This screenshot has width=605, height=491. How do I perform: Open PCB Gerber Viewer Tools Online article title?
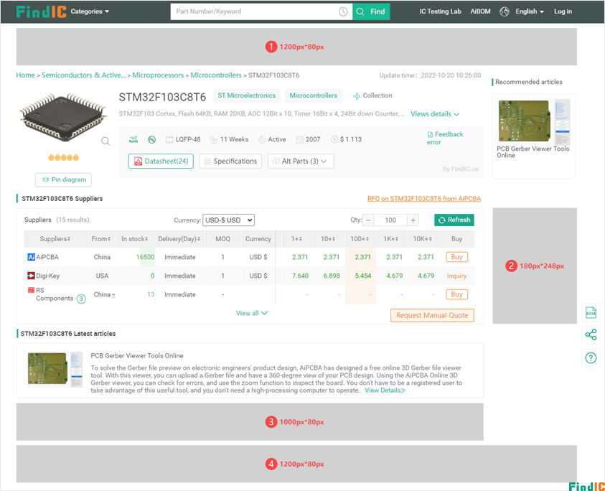137,355
